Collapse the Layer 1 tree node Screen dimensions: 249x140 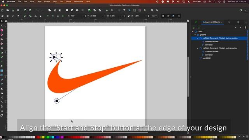tap(193, 31)
